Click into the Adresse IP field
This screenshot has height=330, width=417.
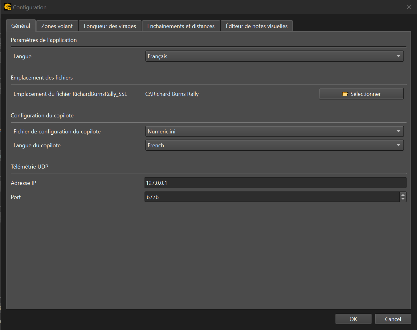tap(275, 183)
